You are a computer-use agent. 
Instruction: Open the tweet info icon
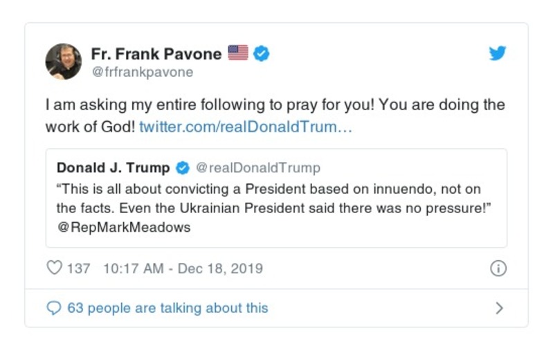click(498, 268)
